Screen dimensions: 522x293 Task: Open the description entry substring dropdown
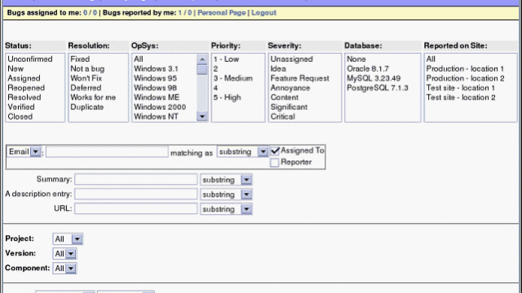coord(226,195)
